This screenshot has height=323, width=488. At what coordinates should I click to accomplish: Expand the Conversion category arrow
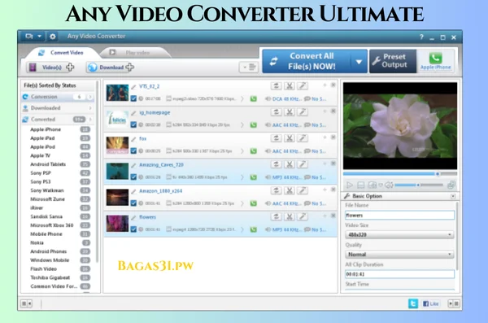click(90, 97)
